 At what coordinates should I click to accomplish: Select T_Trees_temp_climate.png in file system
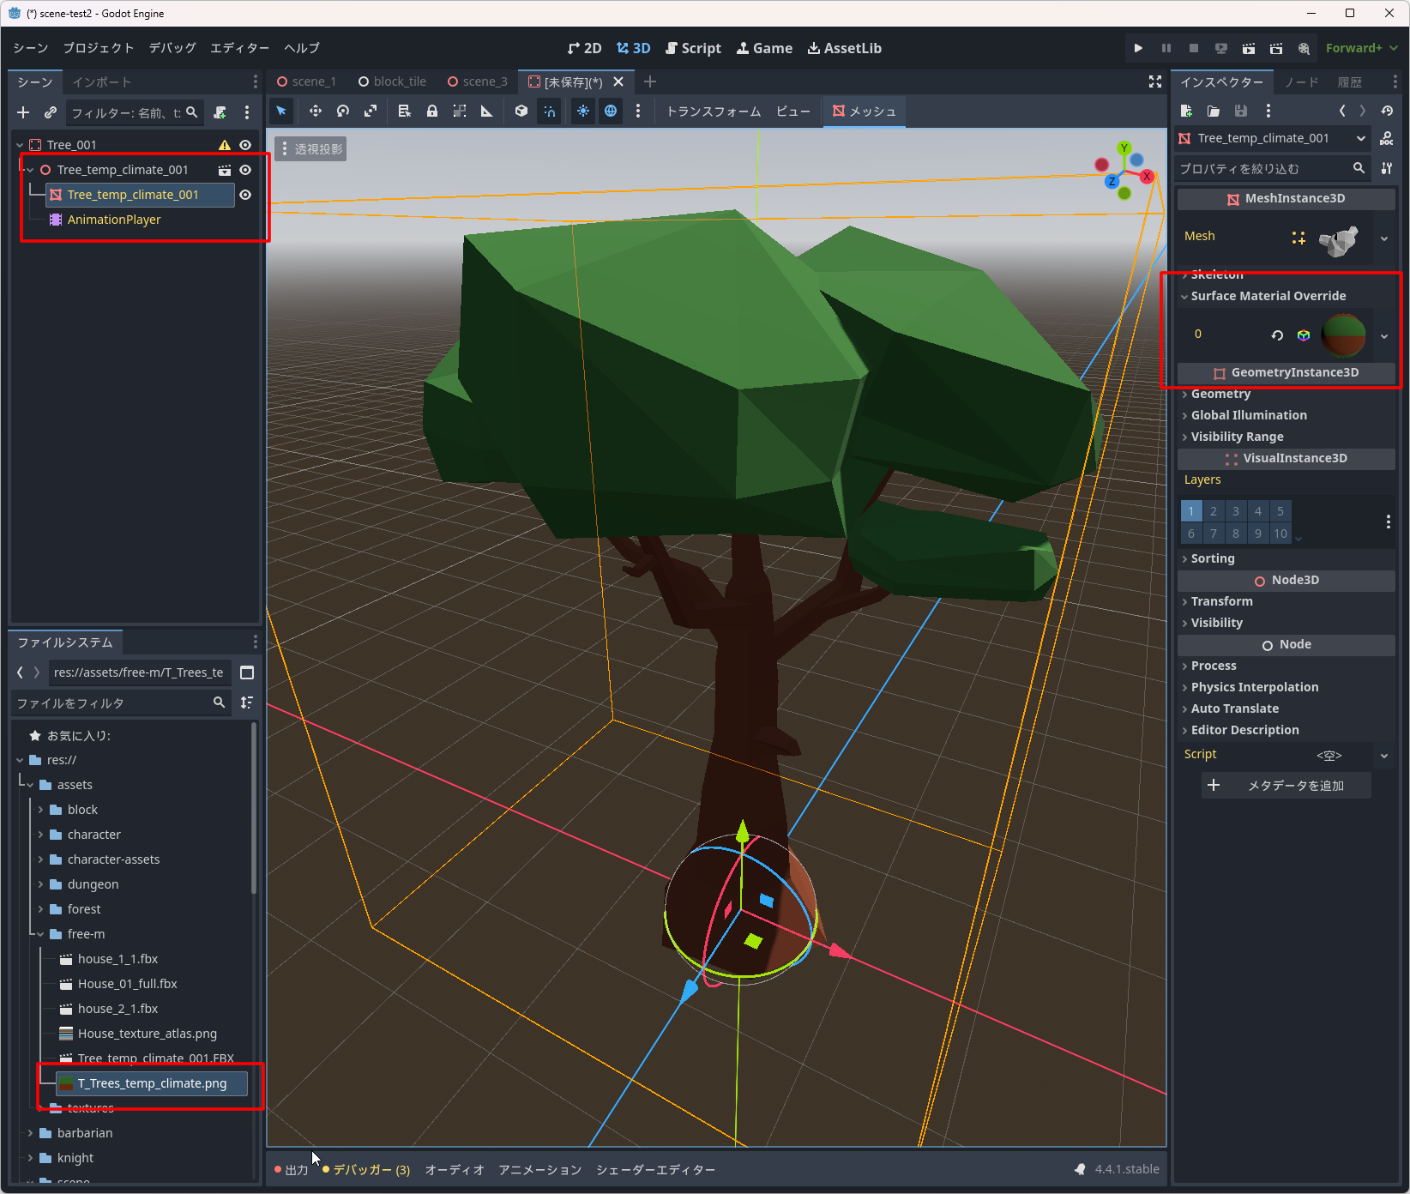tap(152, 1083)
